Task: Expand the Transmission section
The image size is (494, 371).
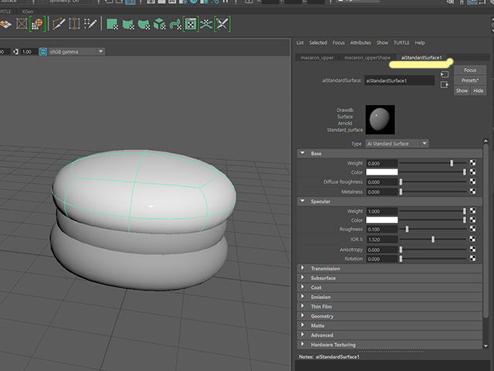Action: pos(303,268)
